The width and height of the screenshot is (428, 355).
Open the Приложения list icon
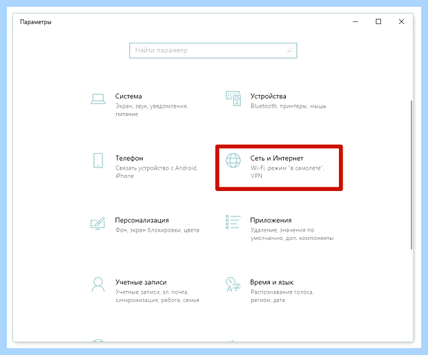click(x=233, y=222)
